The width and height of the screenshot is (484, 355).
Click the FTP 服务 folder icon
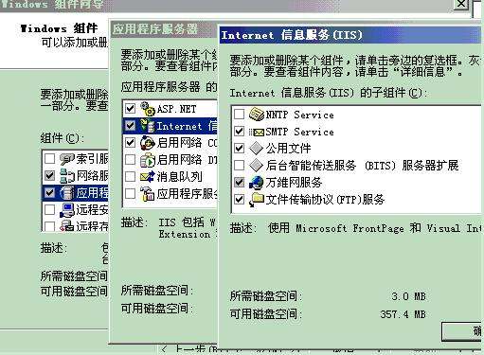pos(256,200)
